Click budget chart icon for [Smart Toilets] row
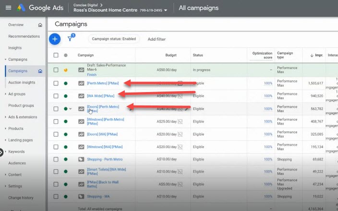 coord(180,172)
